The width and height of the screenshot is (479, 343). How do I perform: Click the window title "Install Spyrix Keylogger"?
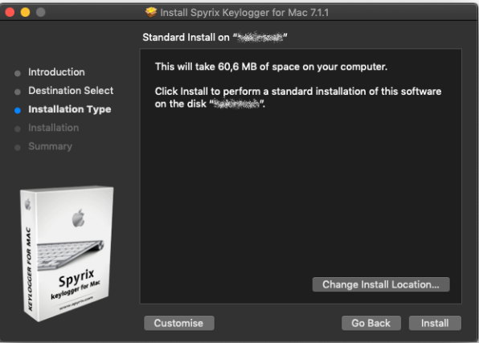(x=244, y=13)
